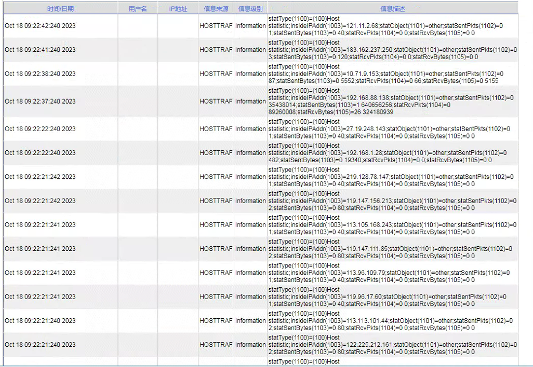Select the timestamp in the 113.113.101.44 row
The image size is (533, 367).
pyautogui.click(x=40, y=321)
